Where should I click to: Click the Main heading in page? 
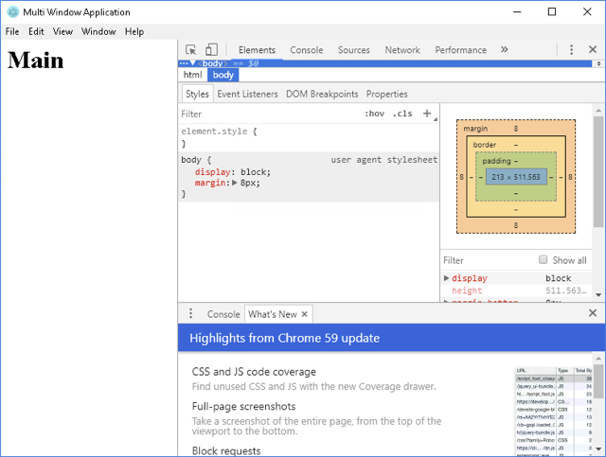click(36, 61)
